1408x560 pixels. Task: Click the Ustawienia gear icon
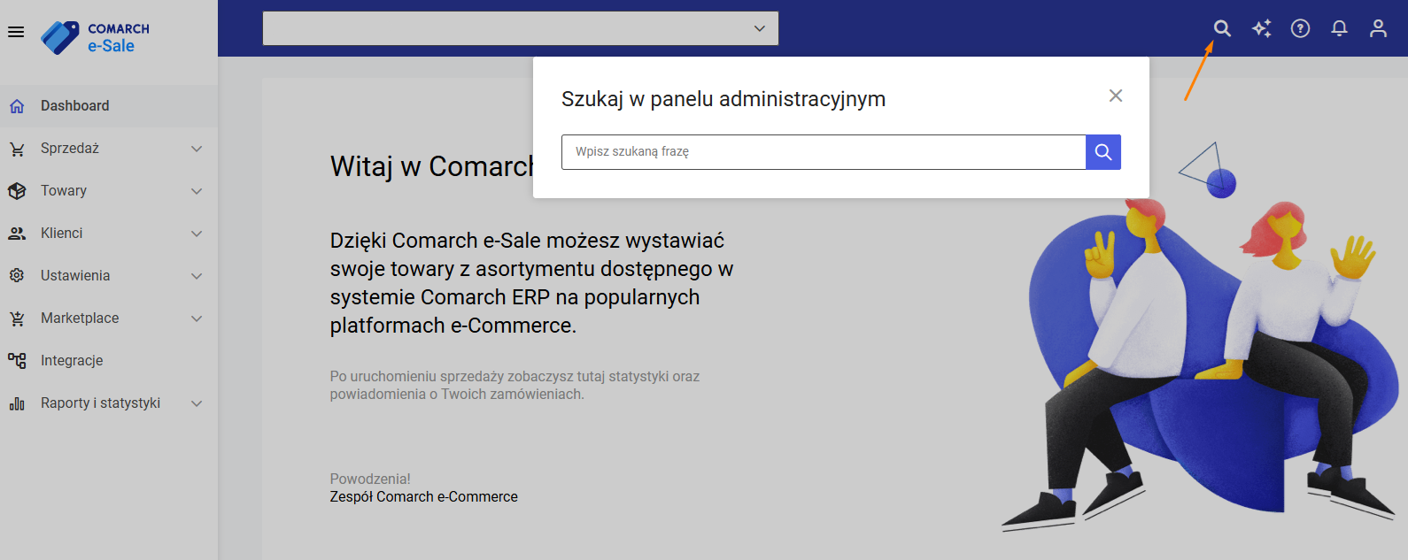tap(17, 276)
